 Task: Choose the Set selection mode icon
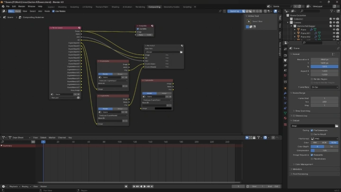[x=248, y=27]
